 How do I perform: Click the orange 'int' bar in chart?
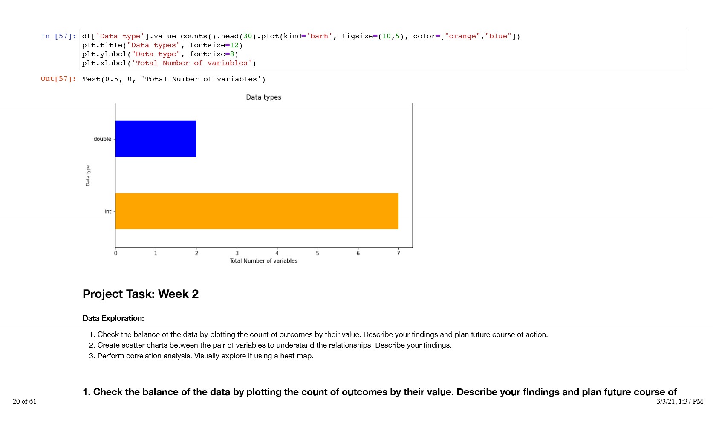257,211
